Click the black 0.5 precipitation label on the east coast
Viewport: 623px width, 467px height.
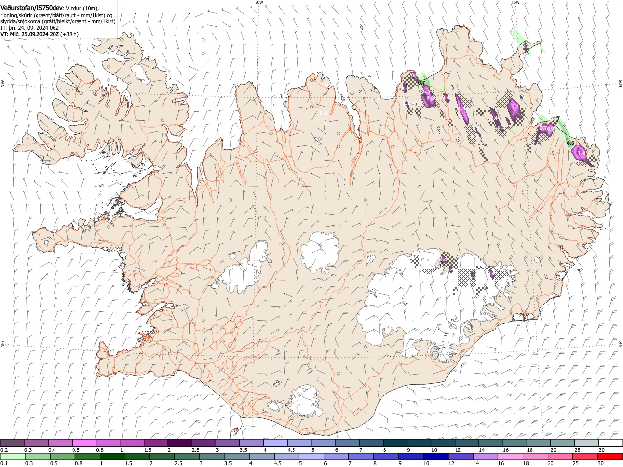pos(571,143)
